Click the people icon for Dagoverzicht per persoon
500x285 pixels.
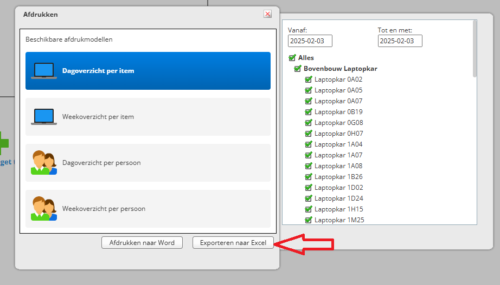(44, 163)
